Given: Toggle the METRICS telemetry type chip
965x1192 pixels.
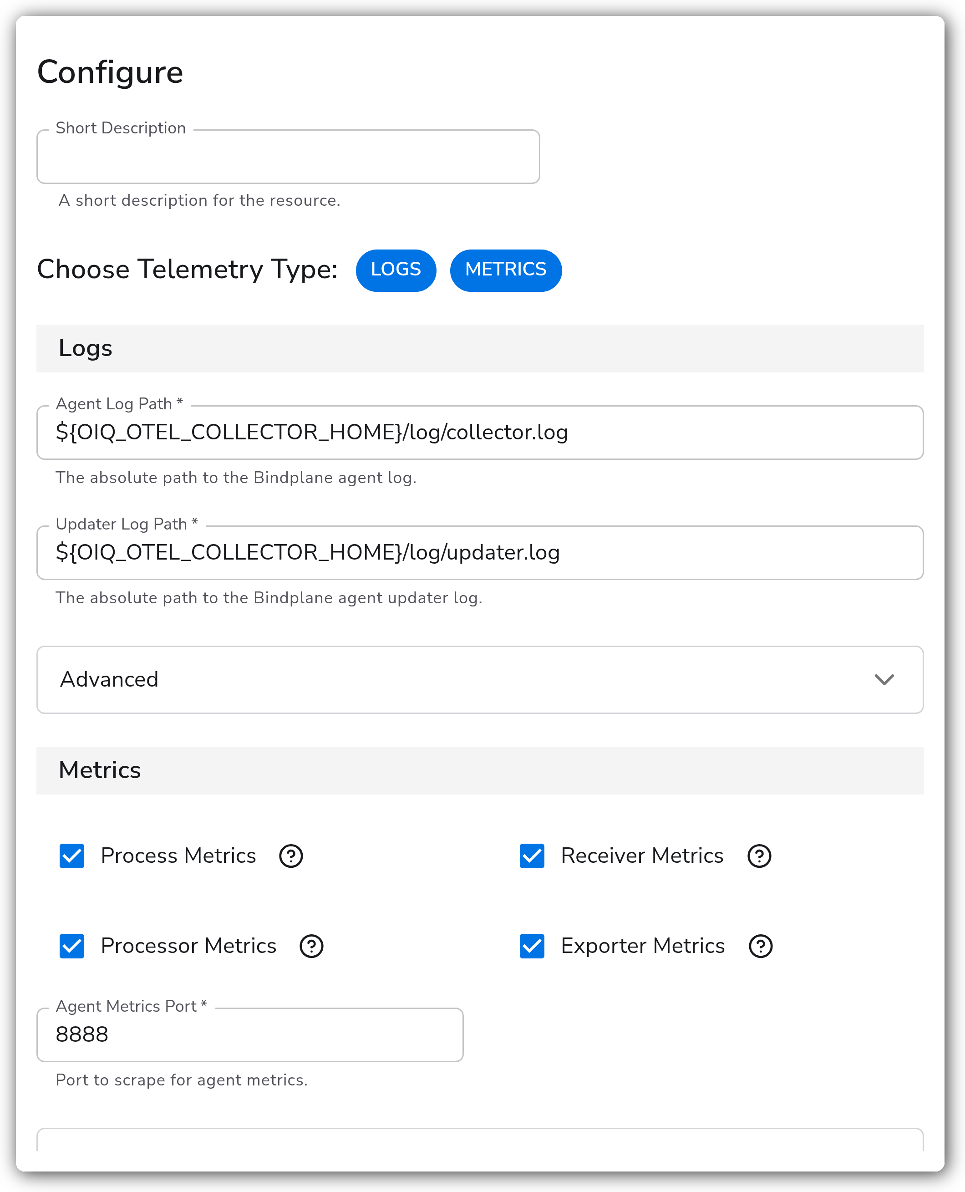Looking at the screenshot, I should [506, 270].
